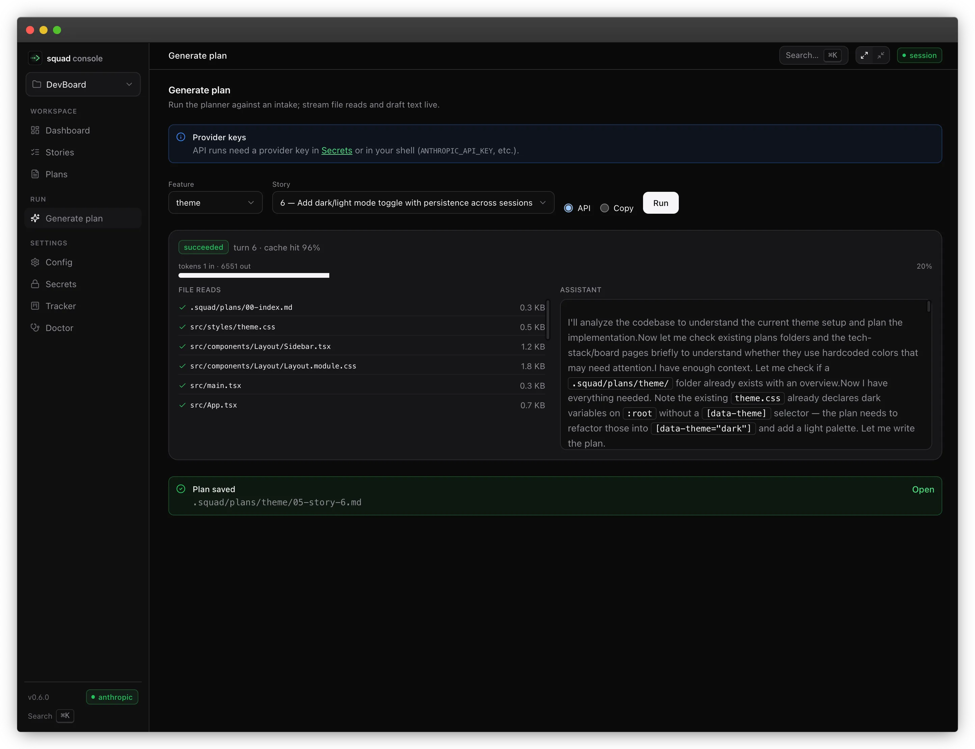The image size is (975, 749).
Task: Click the Assistant panel scrollbar
Action: point(928,306)
